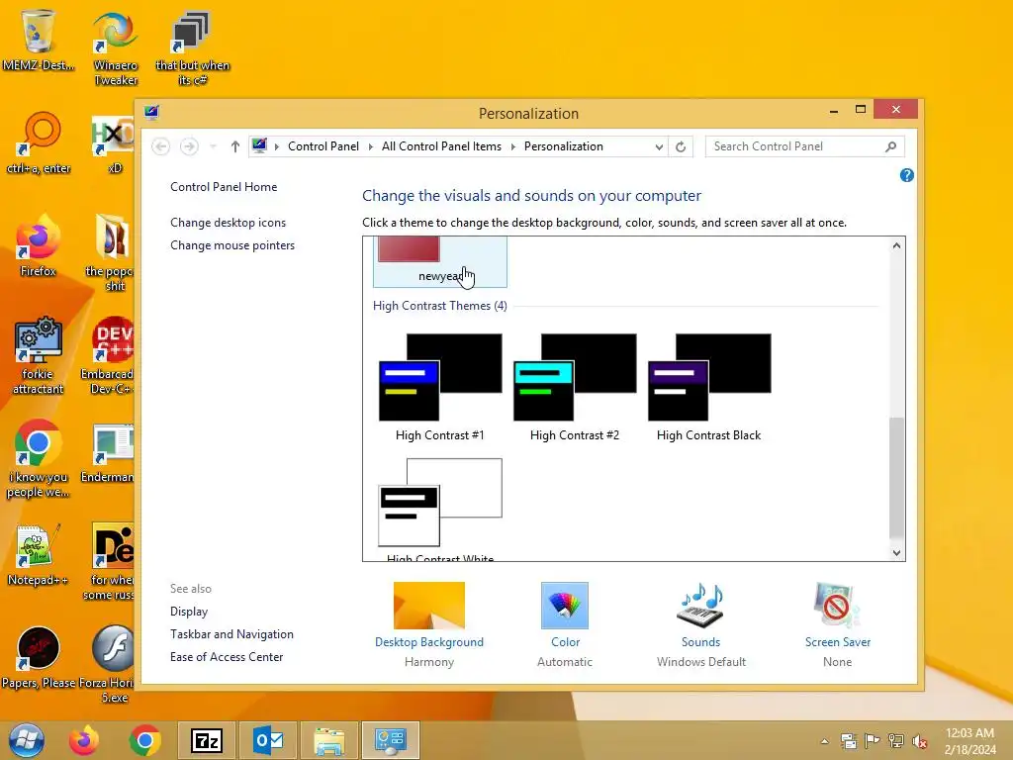Open Notepad++ desktop shortcut

coord(39,554)
